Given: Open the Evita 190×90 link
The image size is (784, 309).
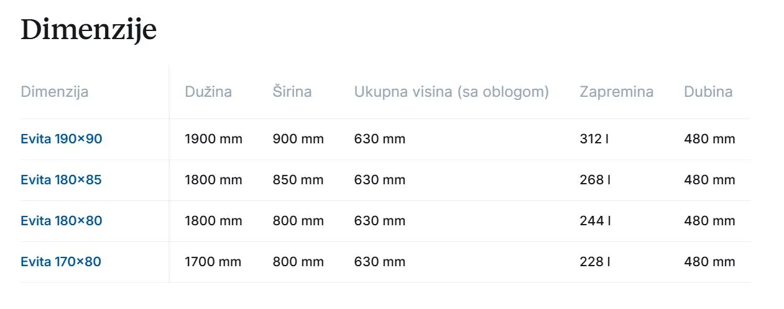Looking at the screenshot, I should pyautogui.click(x=61, y=139).
